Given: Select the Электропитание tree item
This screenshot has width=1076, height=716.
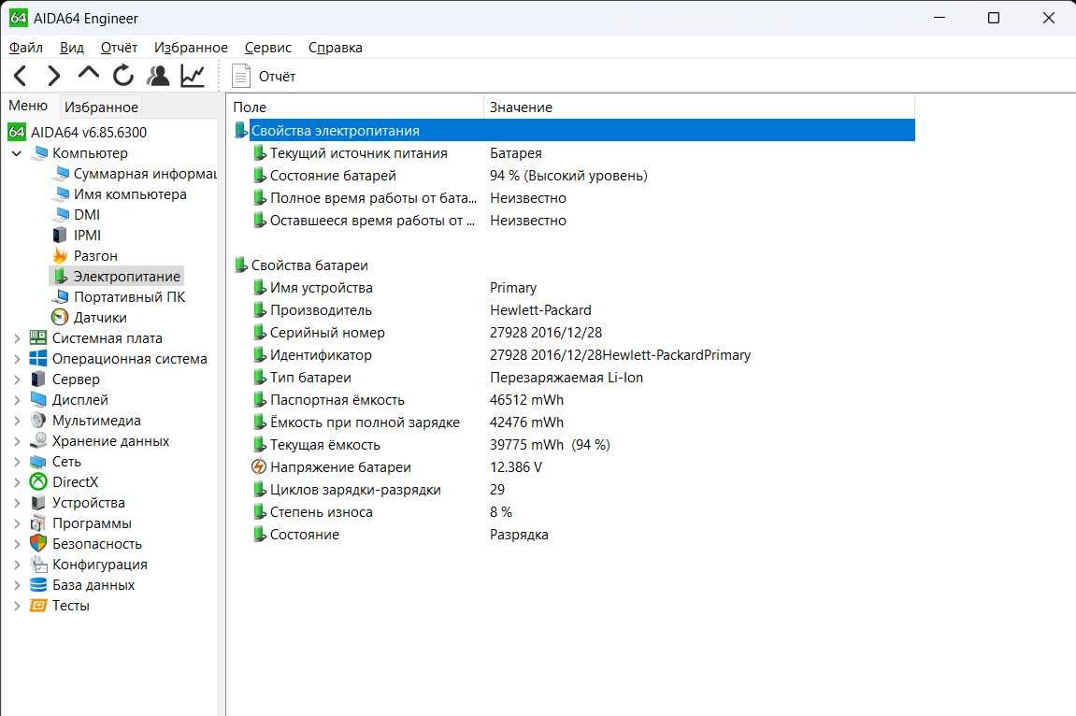Looking at the screenshot, I should (127, 277).
